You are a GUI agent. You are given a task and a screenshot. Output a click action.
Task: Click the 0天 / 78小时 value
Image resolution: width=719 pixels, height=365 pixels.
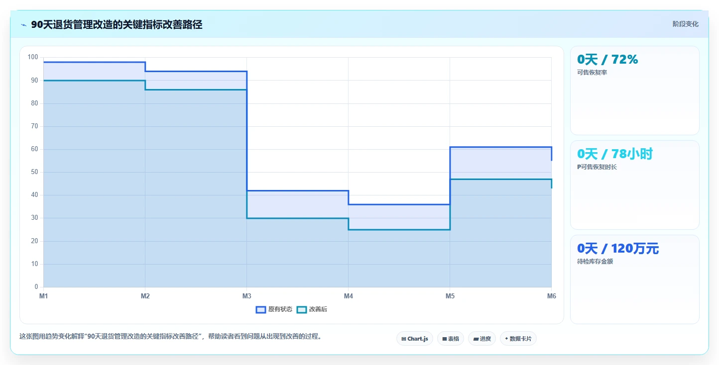[614, 154]
